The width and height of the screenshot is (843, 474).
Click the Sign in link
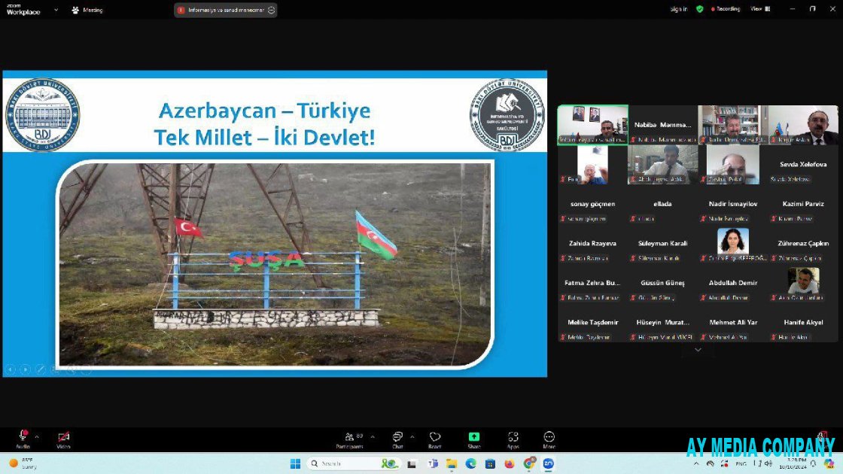[678, 9]
